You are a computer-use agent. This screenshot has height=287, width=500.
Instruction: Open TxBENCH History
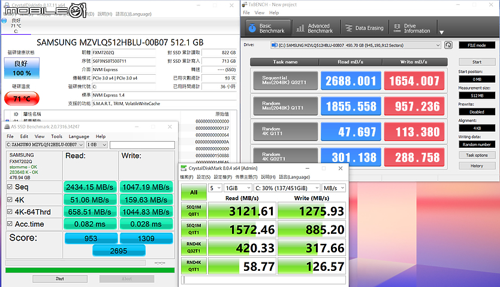click(477, 166)
